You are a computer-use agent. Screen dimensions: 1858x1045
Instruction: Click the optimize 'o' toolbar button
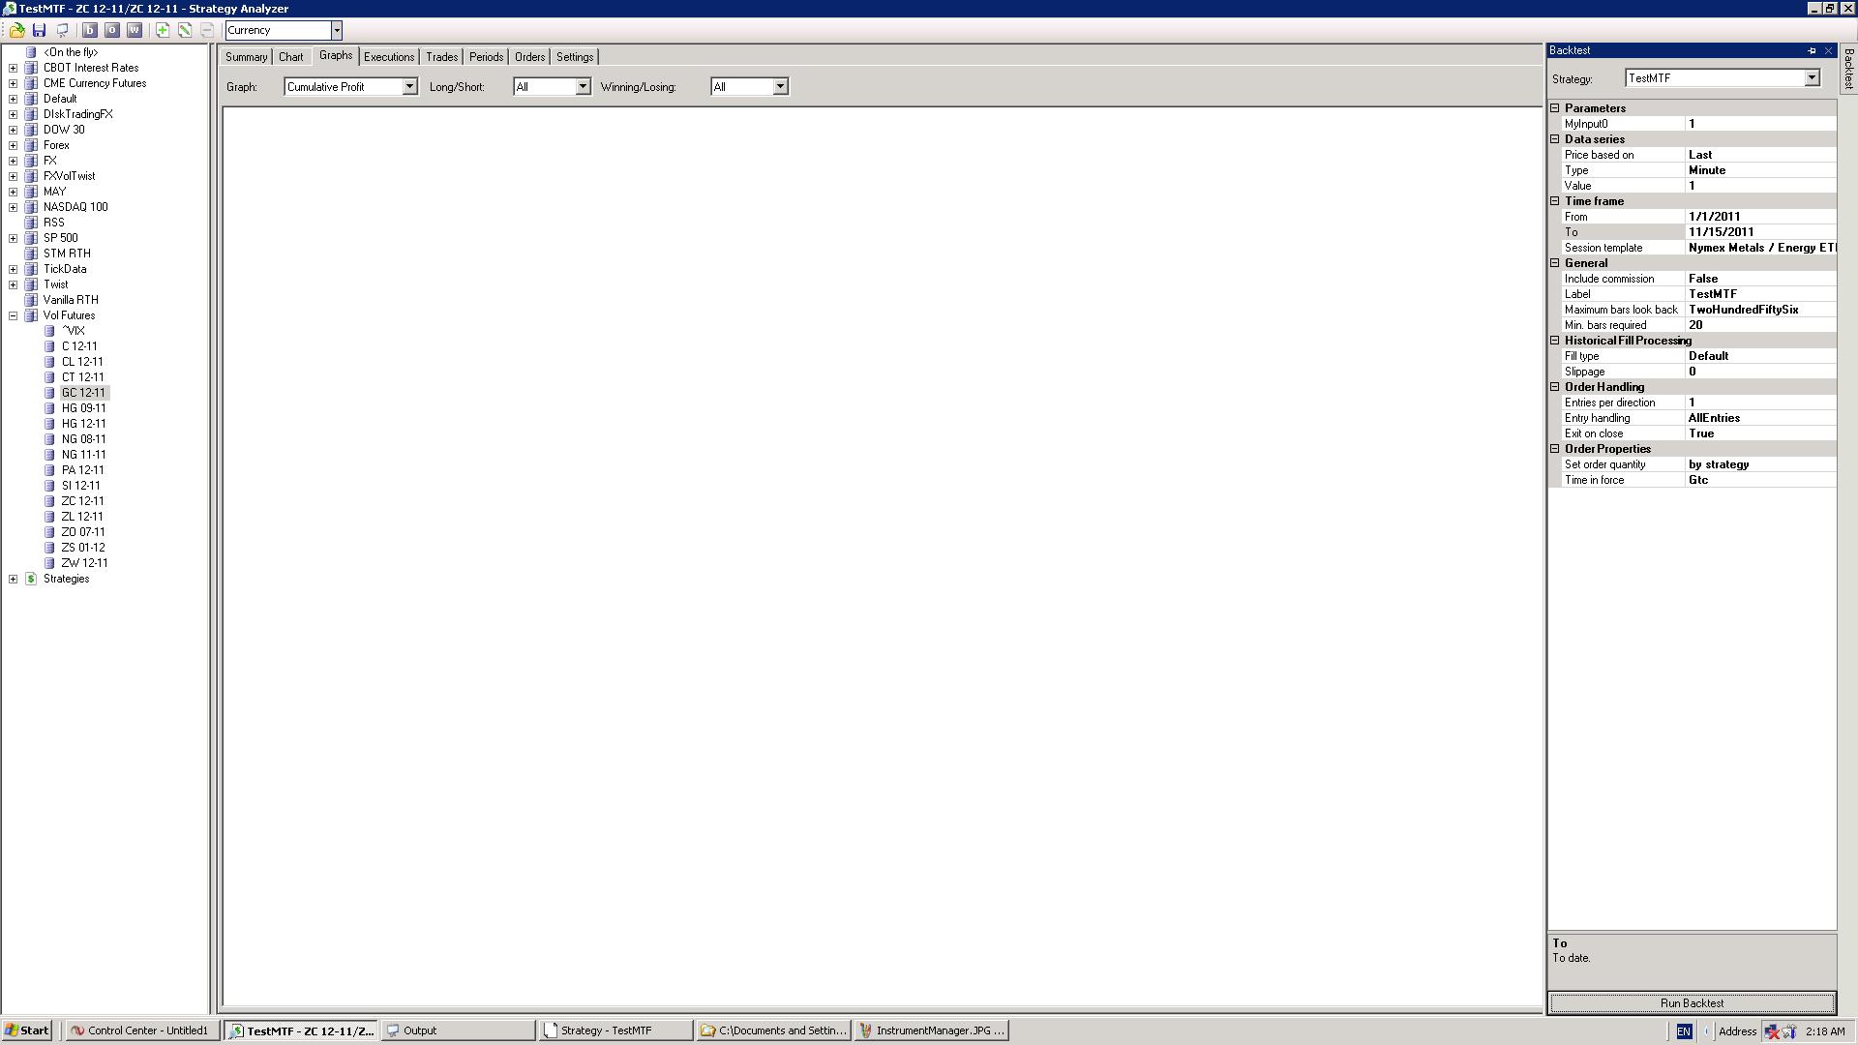point(111,30)
